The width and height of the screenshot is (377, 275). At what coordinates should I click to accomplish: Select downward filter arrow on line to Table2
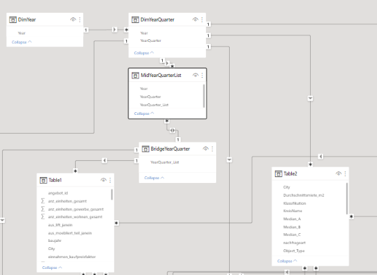[x=310, y=99]
